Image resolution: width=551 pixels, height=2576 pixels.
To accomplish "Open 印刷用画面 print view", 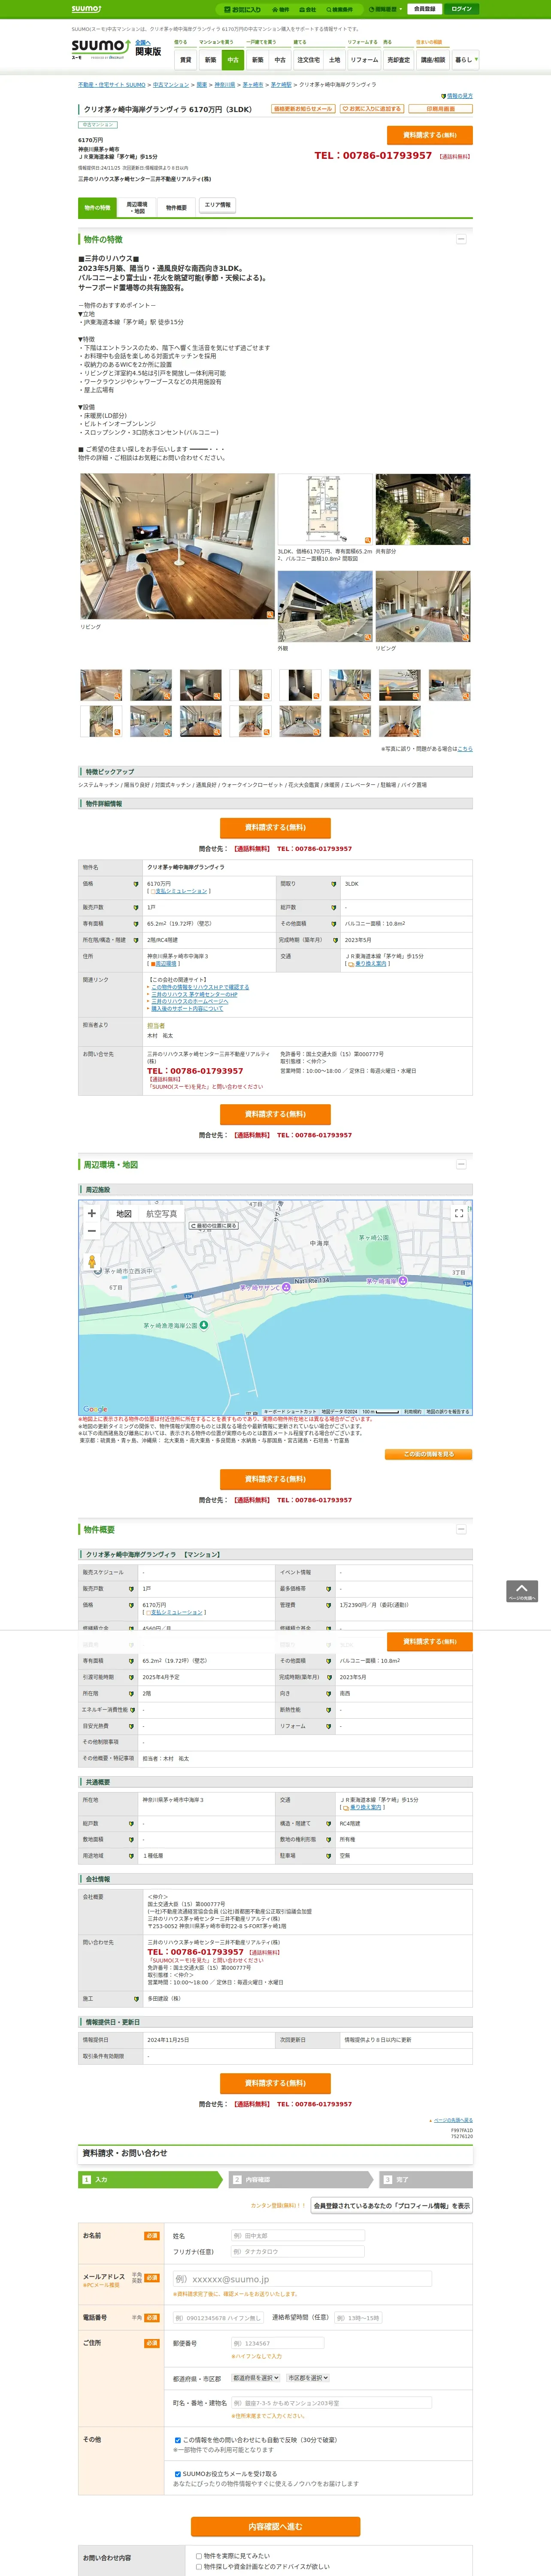I will (440, 109).
